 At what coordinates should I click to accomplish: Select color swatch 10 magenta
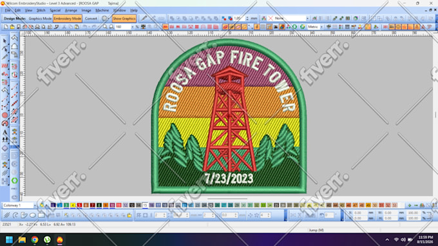coord(112,205)
